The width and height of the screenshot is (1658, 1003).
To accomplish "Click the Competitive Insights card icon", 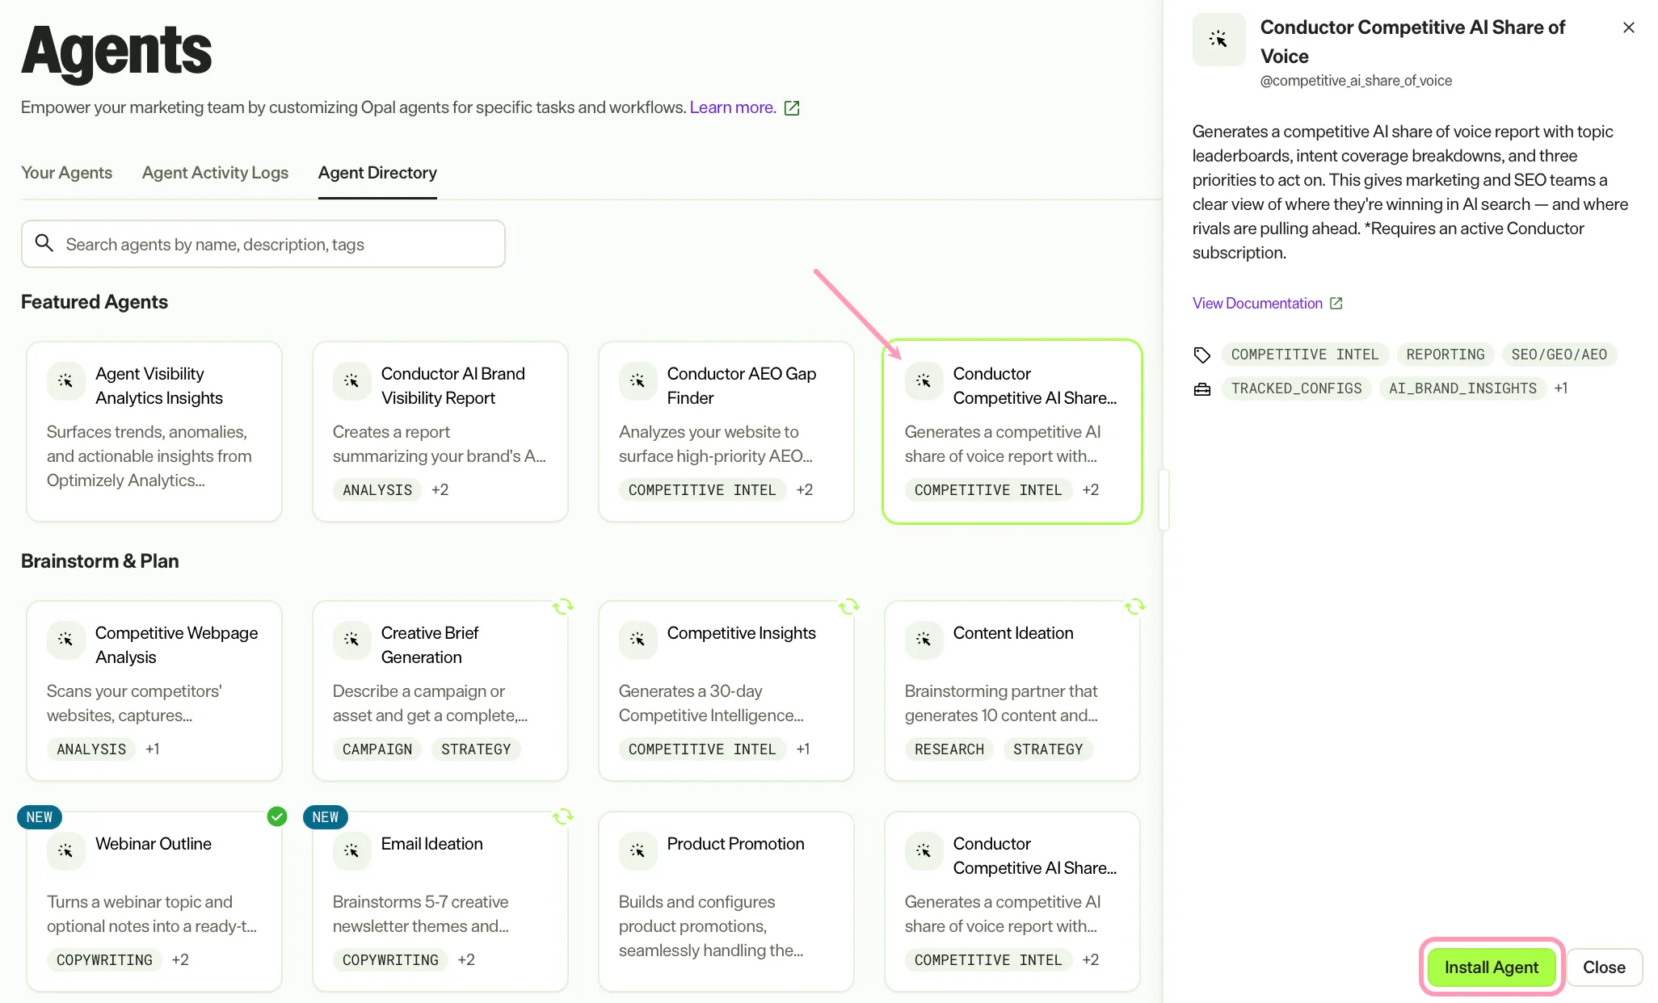I will click(638, 640).
